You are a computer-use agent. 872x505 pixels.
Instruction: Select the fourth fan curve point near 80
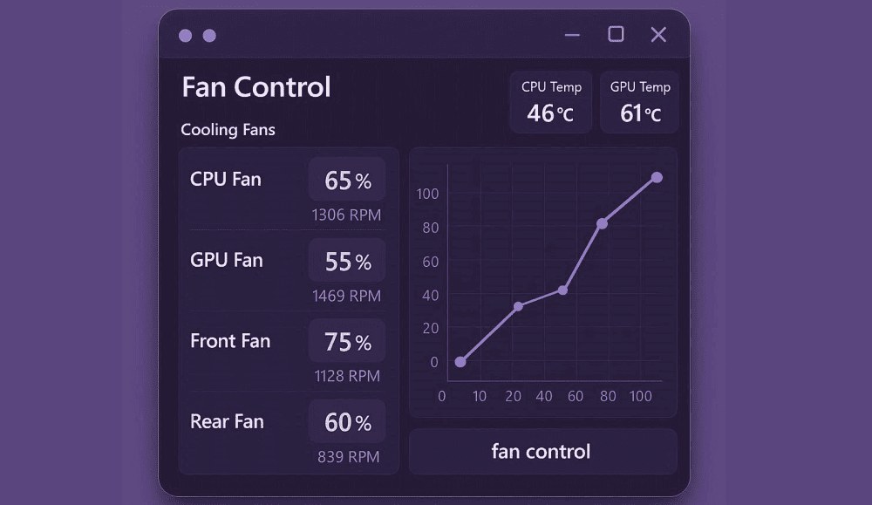point(602,223)
